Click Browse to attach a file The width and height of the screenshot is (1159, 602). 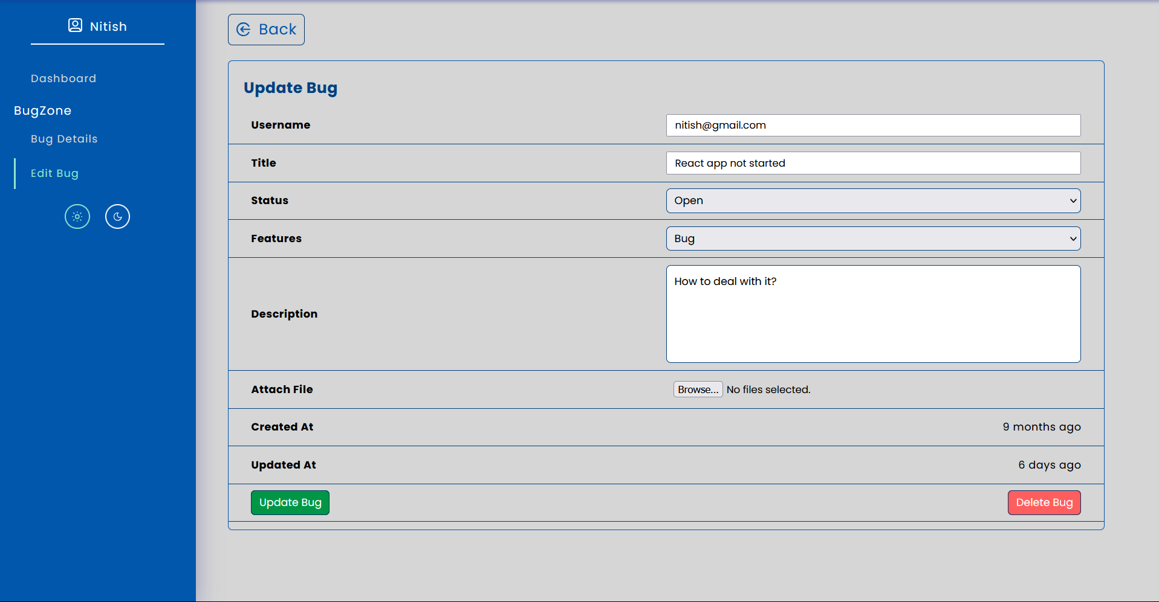click(698, 389)
